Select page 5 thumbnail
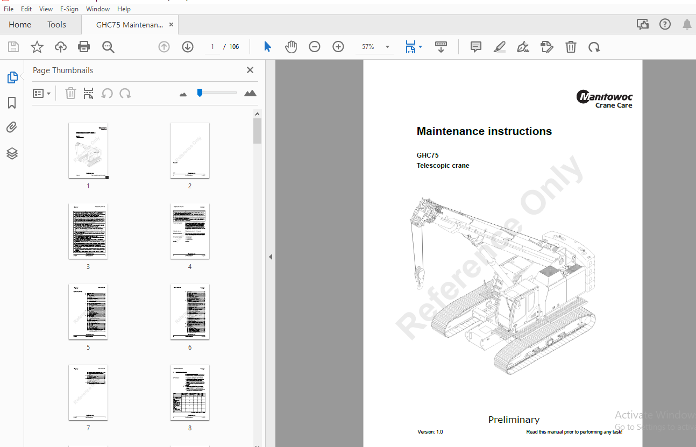The height and width of the screenshot is (447, 696). point(88,311)
